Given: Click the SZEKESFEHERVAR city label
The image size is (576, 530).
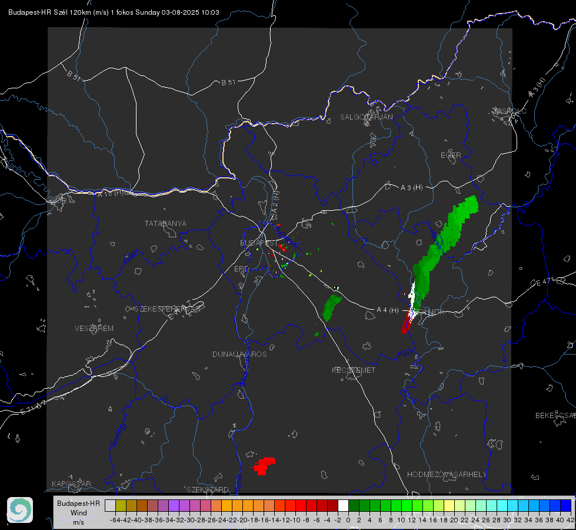Looking at the screenshot, I should [167, 309].
